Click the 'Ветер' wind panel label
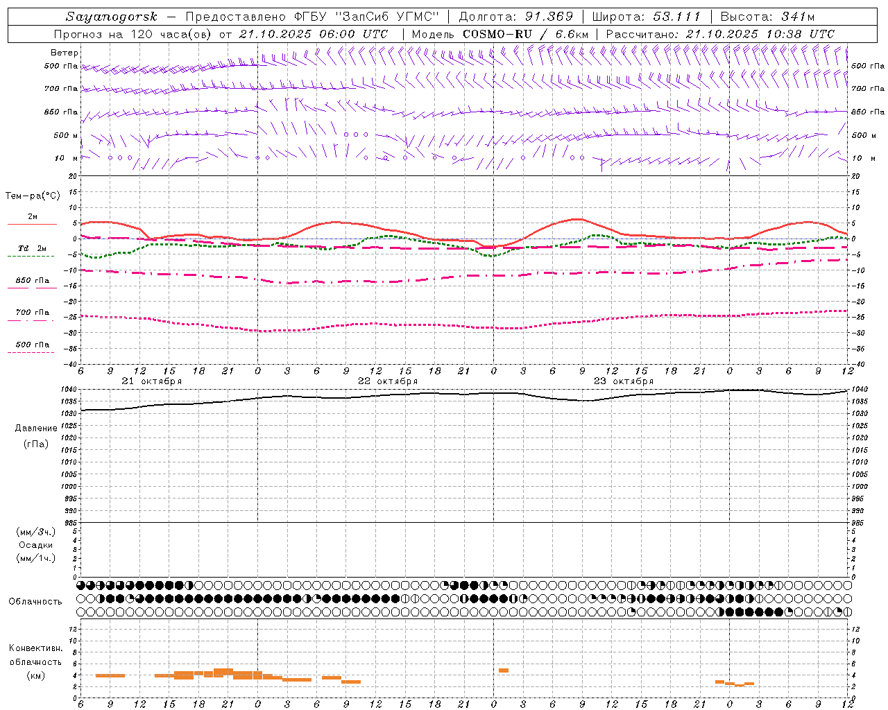This screenshot has width=888, height=710. 65,53
